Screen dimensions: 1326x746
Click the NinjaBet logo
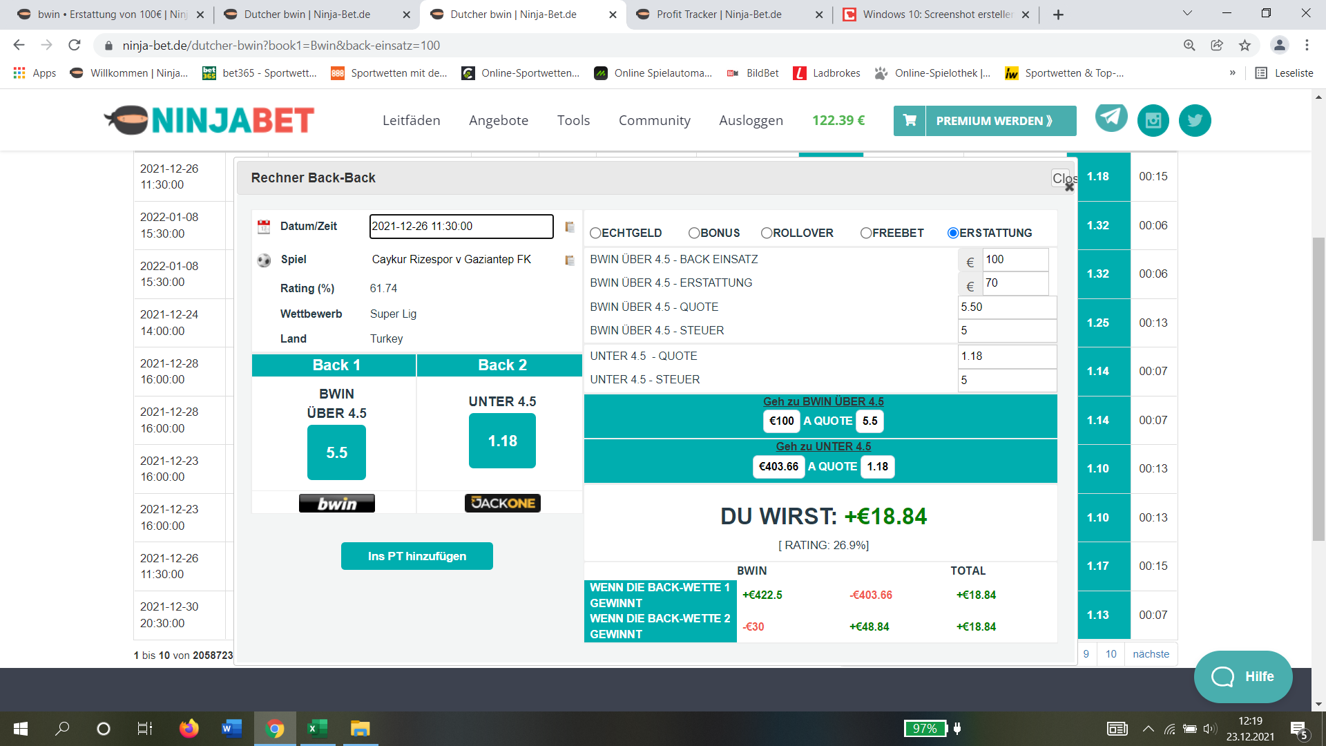[x=209, y=120]
